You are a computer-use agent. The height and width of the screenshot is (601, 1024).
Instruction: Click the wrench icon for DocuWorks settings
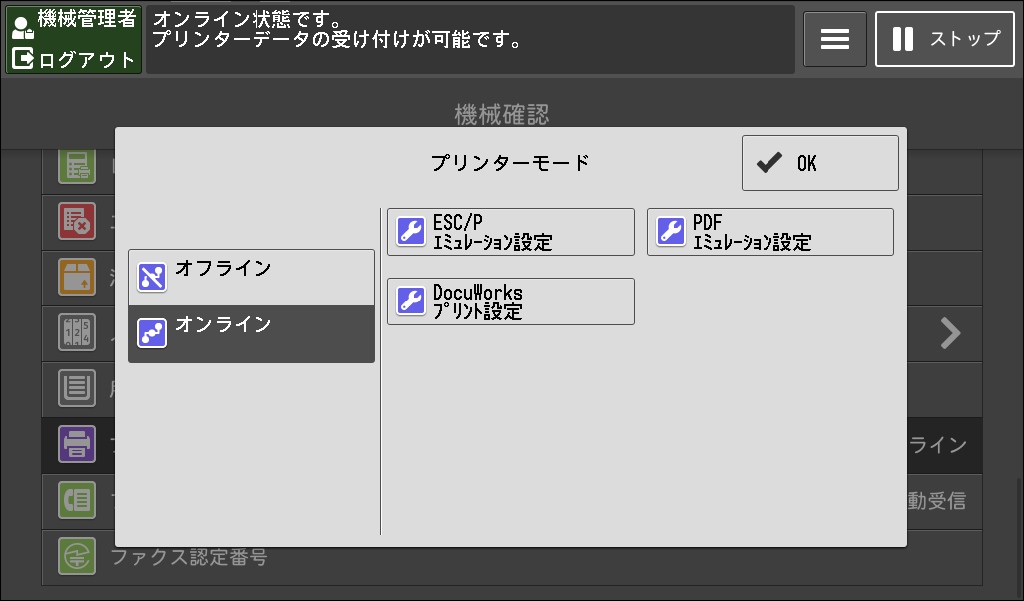(x=411, y=301)
